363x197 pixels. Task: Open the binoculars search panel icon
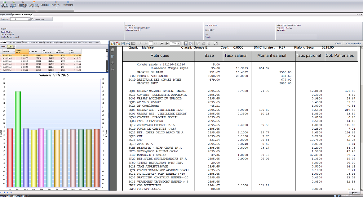click(113, 69)
